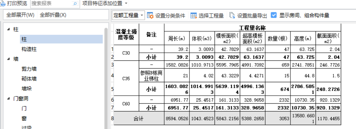Select the highlighted 柱 child tree item
This screenshot has height=129, width=356.
coord(61,39)
